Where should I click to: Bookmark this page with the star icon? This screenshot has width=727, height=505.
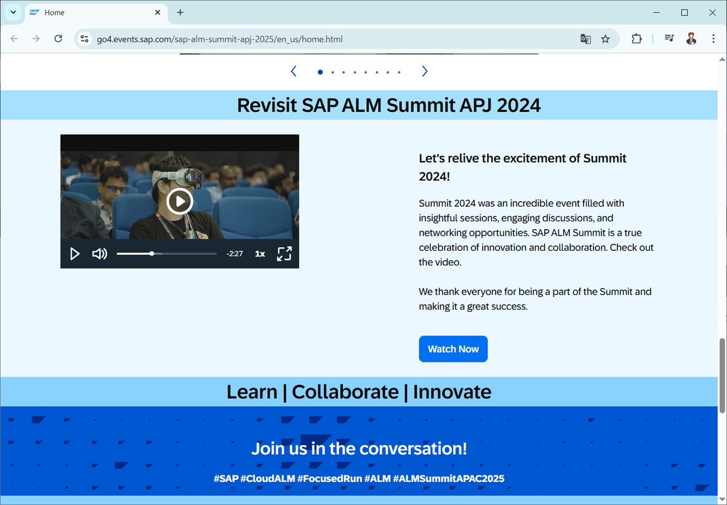605,39
